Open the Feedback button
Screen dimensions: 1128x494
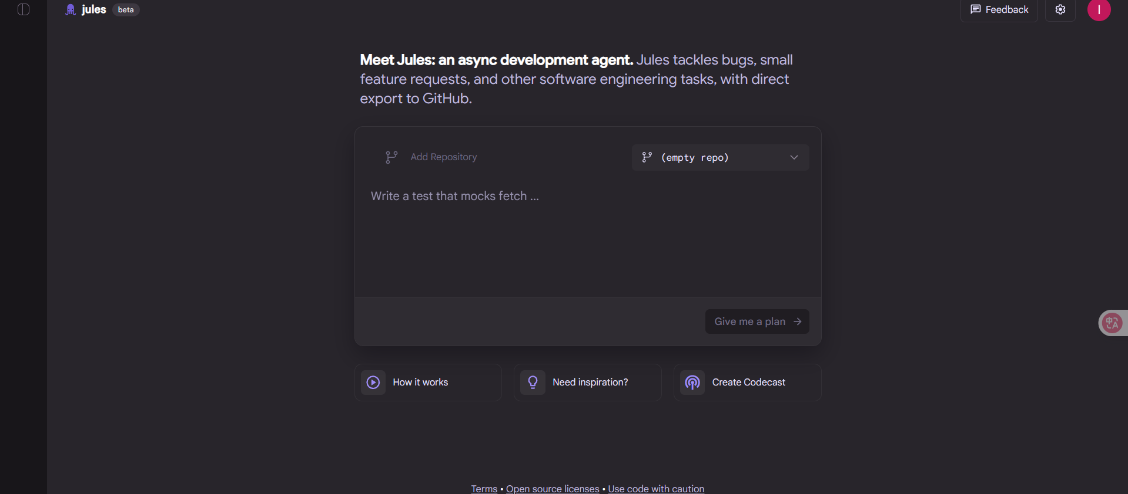click(999, 9)
